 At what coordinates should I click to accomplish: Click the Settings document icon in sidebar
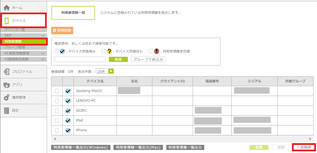click(x=6, y=111)
